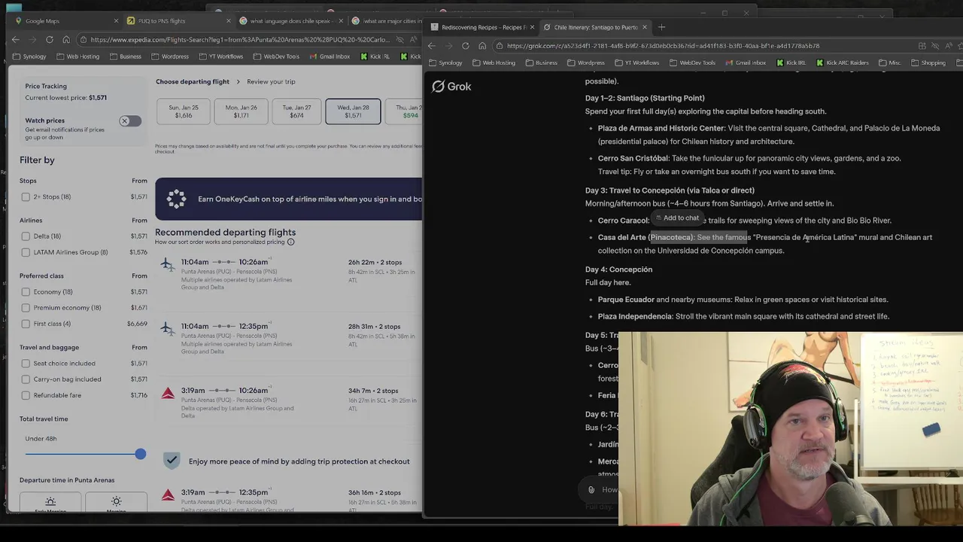This screenshot has width=963, height=542.
Task: Go forward in the Grok browser window
Action: 448,46
